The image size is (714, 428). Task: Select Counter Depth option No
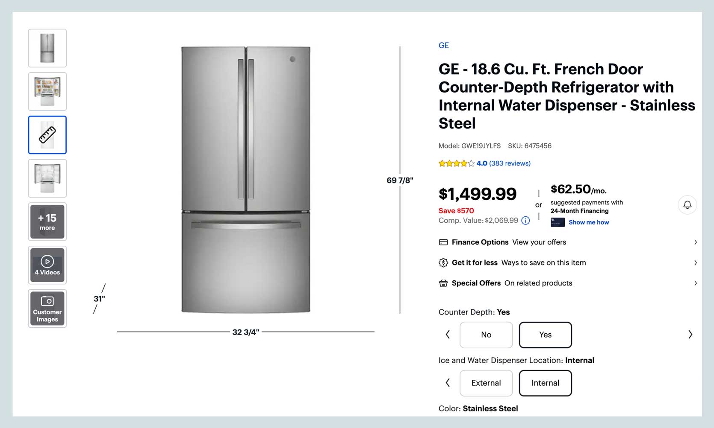(x=486, y=335)
